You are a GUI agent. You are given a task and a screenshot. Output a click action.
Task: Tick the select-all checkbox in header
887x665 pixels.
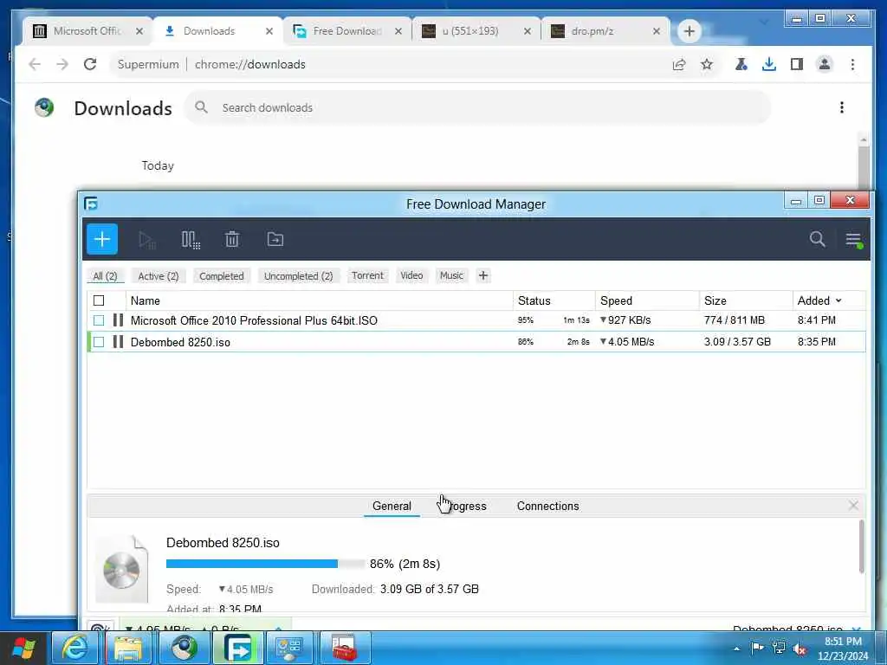point(99,300)
